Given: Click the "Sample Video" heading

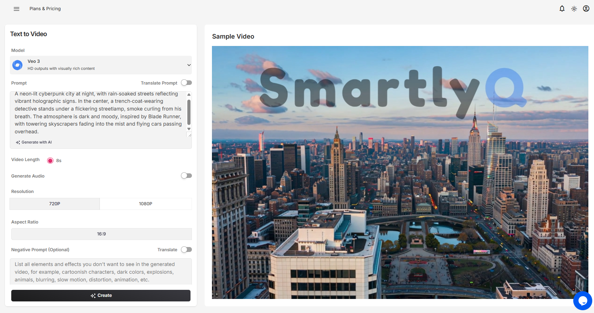Looking at the screenshot, I should pyautogui.click(x=233, y=36).
